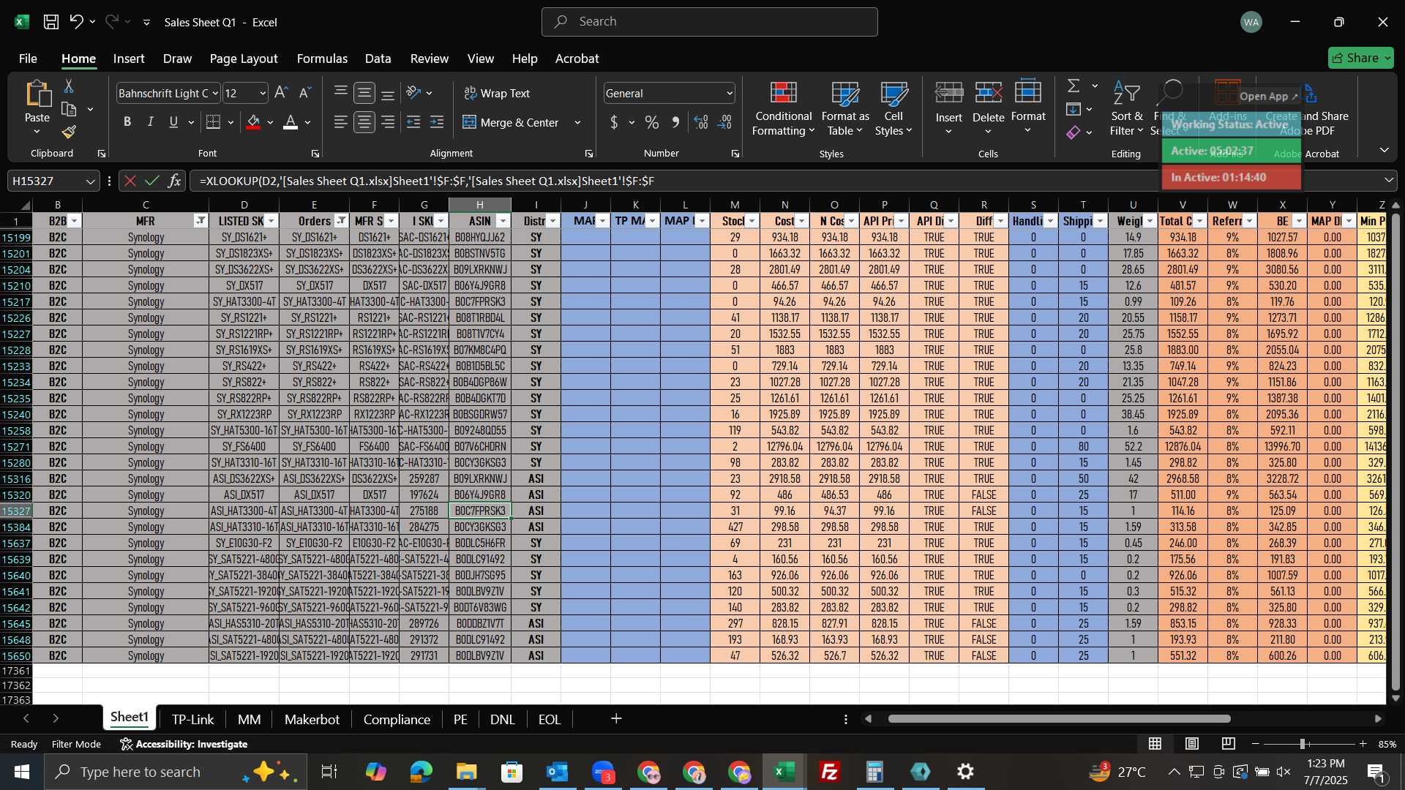Toggle Underline formatting
Image resolution: width=1405 pixels, height=790 pixels.
173,122
